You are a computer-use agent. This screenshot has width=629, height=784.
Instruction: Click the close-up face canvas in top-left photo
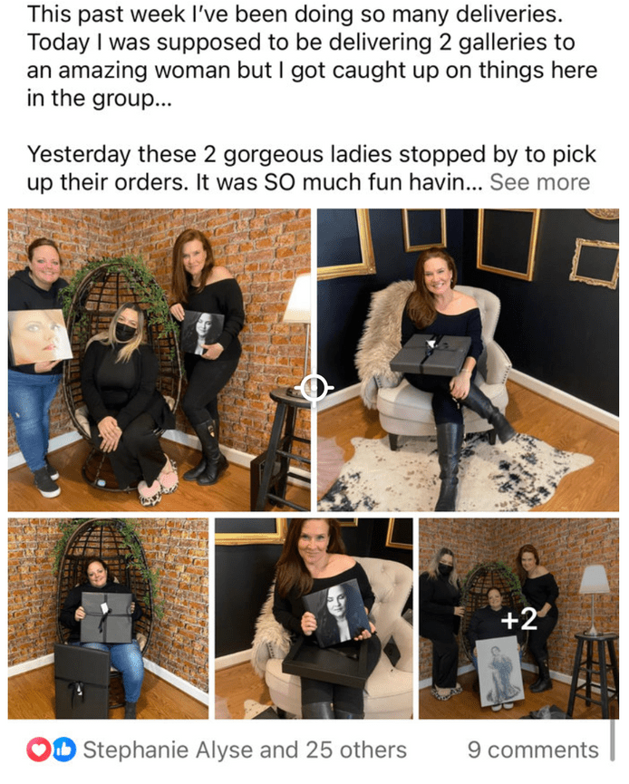point(40,336)
